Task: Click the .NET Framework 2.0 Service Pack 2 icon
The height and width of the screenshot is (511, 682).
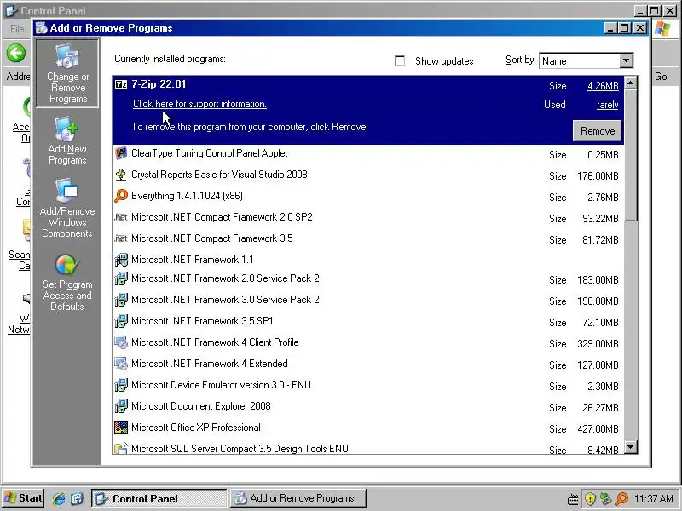Action: [121, 278]
